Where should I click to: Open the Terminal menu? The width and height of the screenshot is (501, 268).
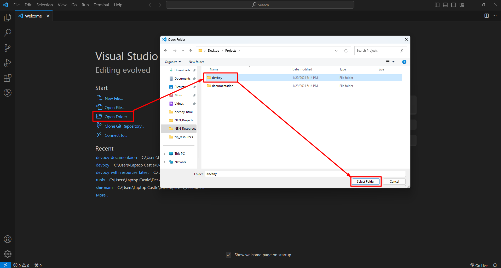101,5
